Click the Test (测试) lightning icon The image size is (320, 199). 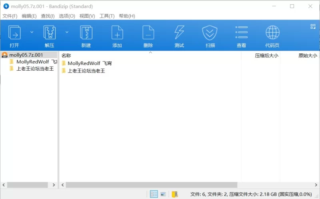click(179, 33)
